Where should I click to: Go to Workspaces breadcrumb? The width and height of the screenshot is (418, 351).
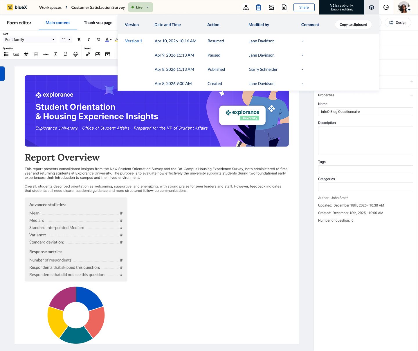50,7
